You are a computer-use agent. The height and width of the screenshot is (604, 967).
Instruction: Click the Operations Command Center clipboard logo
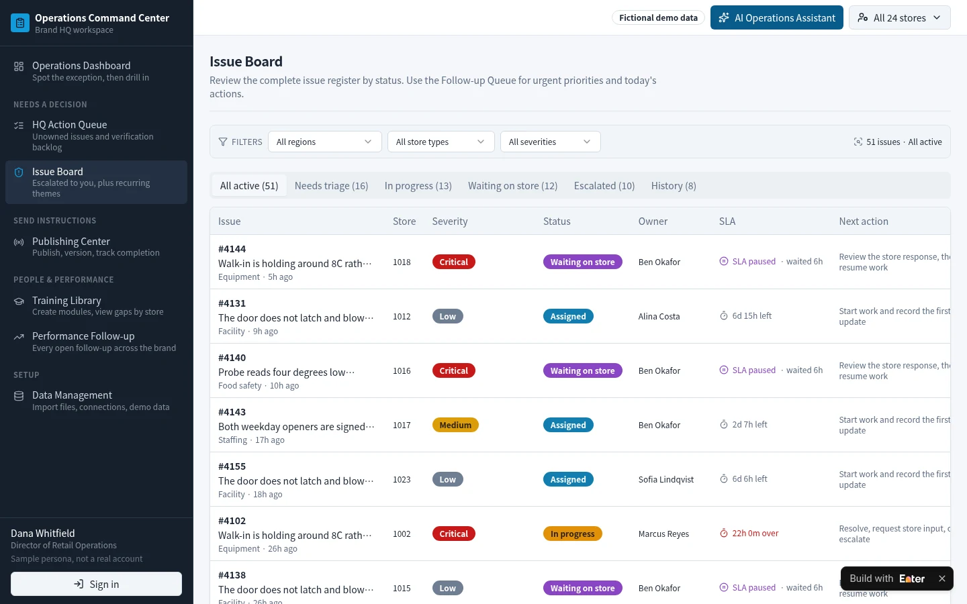click(x=20, y=23)
